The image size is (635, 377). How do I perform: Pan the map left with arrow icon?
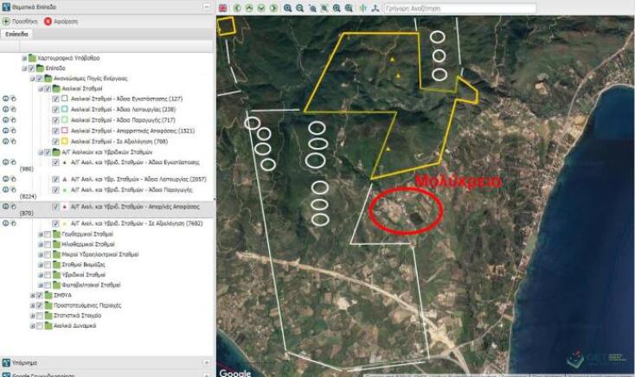click(237, 8)
